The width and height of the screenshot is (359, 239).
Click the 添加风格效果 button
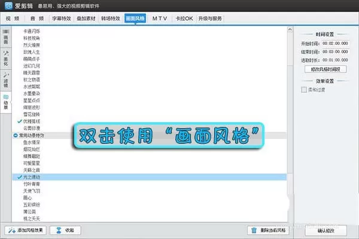[25, 230]
